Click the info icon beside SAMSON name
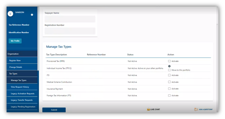The width and height of the screenshot is (225, 119). [32, 15]
